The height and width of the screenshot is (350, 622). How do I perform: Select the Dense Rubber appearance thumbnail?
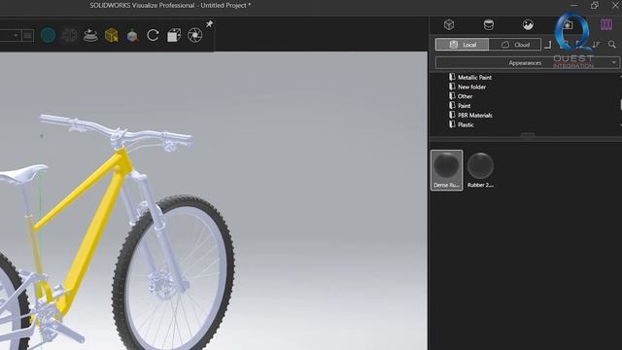point(447,170)
